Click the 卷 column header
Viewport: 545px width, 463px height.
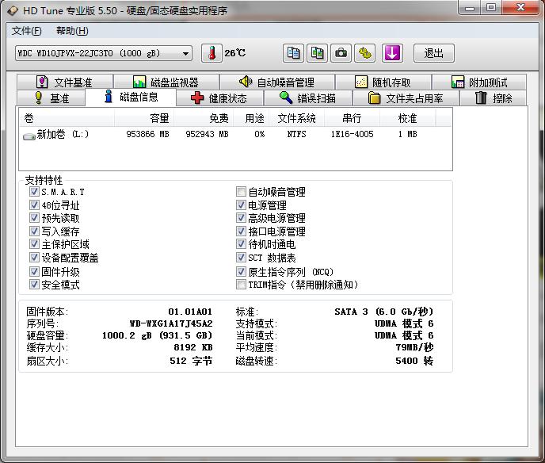67,118
